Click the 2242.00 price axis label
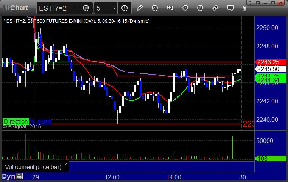This screenshot has width=288, height=182. 267,101
